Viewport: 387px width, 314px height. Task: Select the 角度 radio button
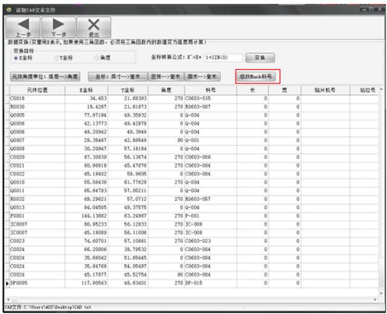(97, 58)
